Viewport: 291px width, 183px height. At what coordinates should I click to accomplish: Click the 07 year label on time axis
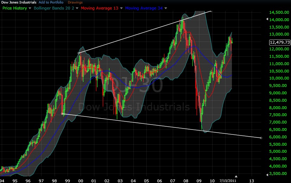[173, 181]
